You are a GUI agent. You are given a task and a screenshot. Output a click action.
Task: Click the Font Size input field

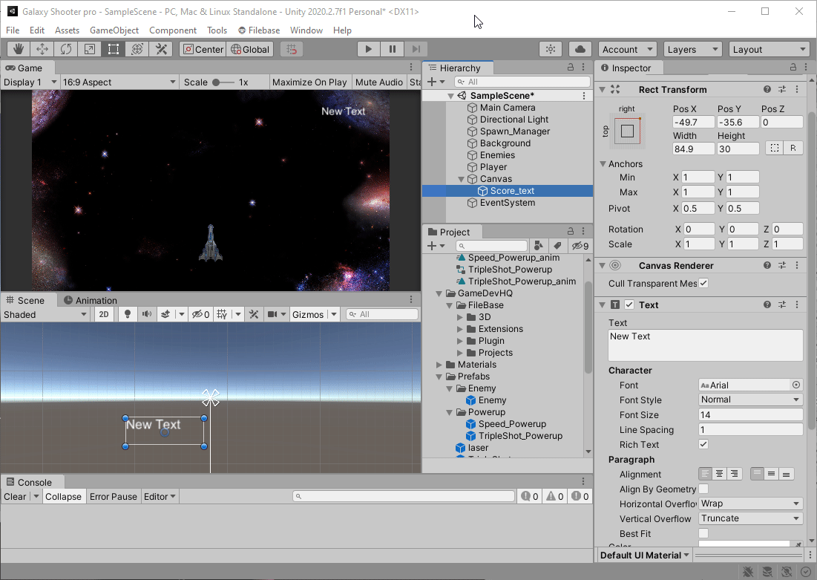click(750, 414)
